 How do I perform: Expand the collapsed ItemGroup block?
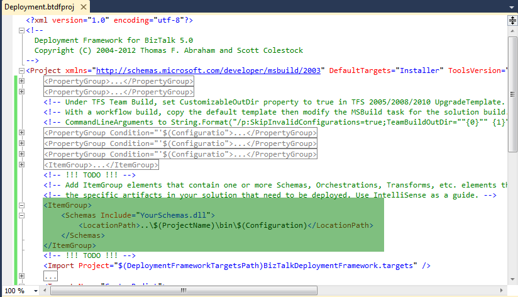[21, 164]
